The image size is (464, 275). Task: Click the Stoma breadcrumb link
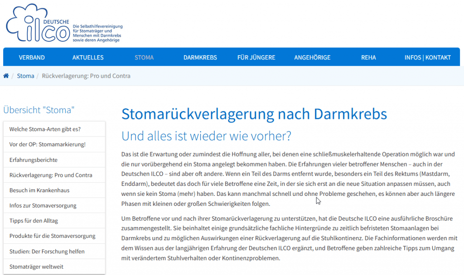[x=25, y=76]
